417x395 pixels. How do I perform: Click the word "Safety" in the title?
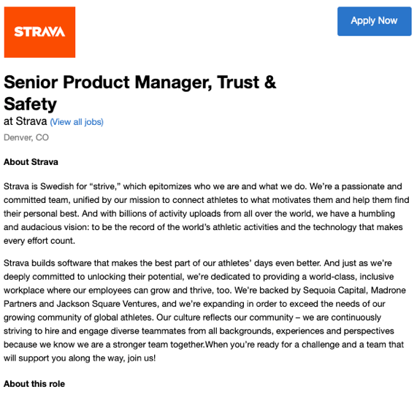click(x=31, y=104)
